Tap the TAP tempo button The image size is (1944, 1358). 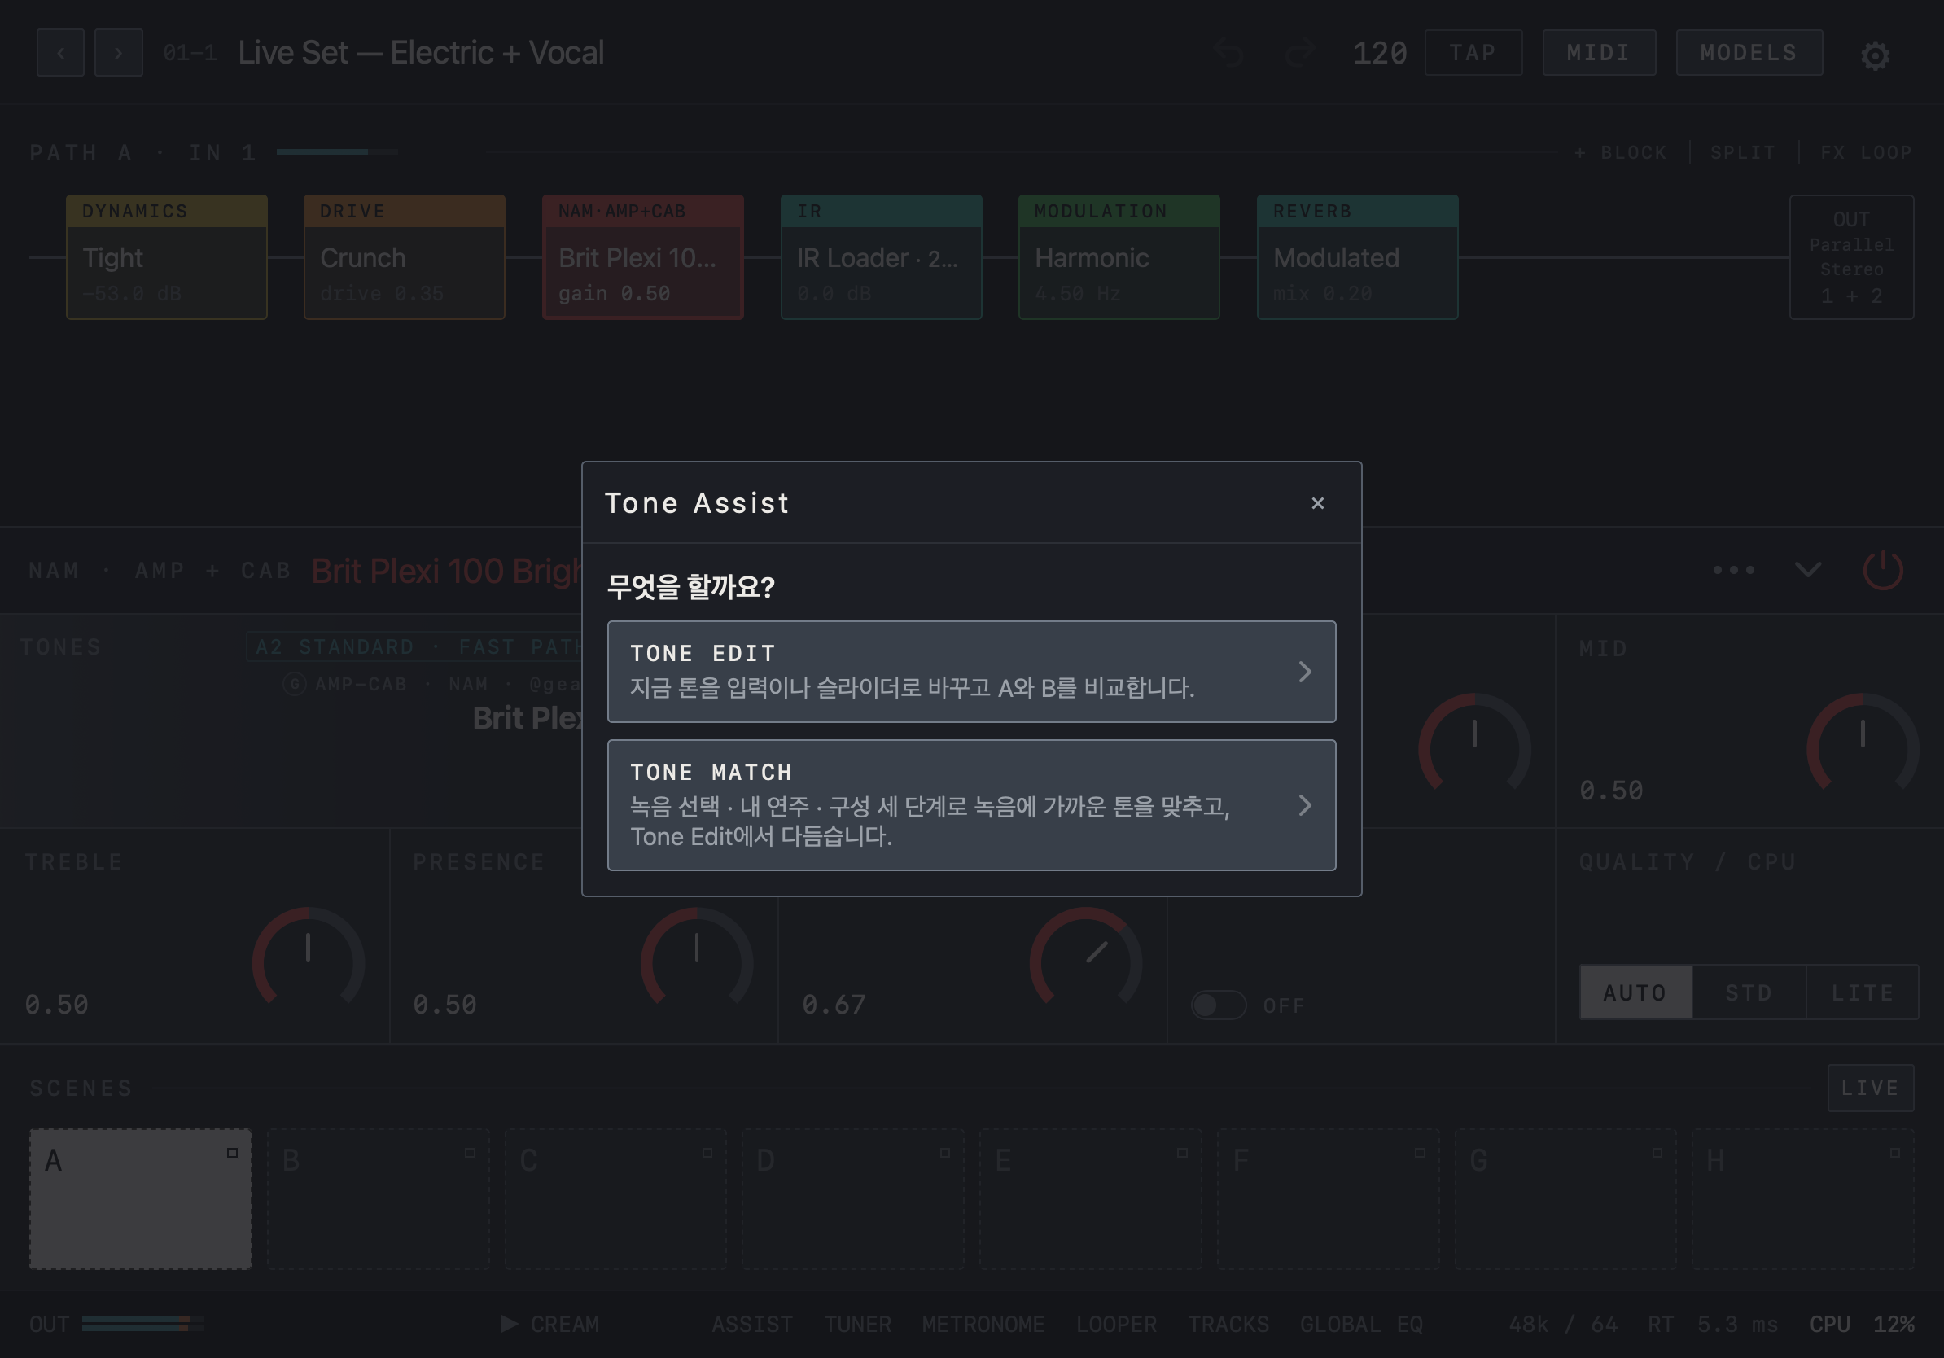click(x=1473, y=52)
